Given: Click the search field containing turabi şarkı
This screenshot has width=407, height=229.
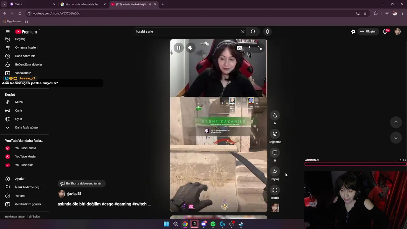Looking at the screenshot, I should (x=188, y=31).
